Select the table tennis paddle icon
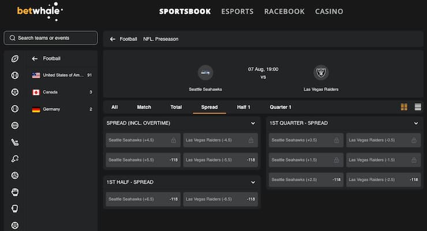Viewport: 427px width, 231px height. (x=14, y=159)
